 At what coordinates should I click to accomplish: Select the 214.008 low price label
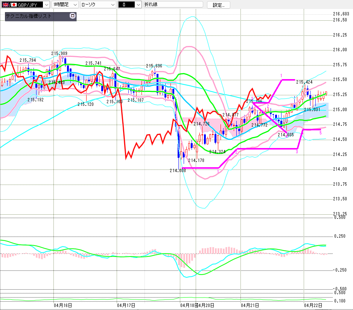pos(178,171)
